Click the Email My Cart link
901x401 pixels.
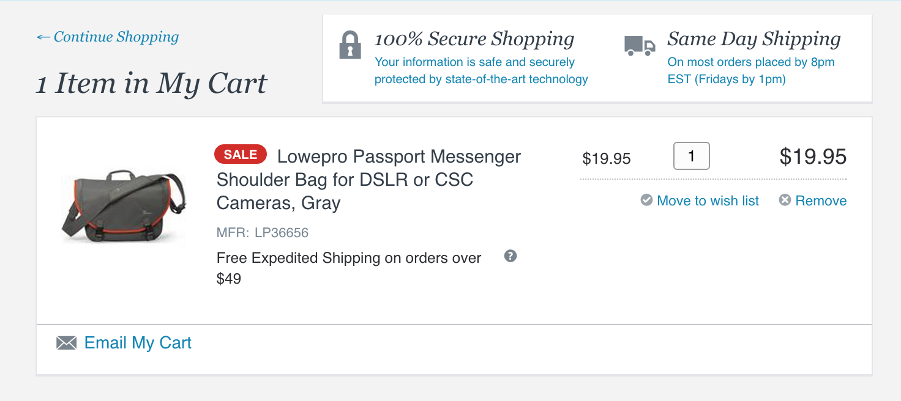pyautogui.click(x=138, y=343)
